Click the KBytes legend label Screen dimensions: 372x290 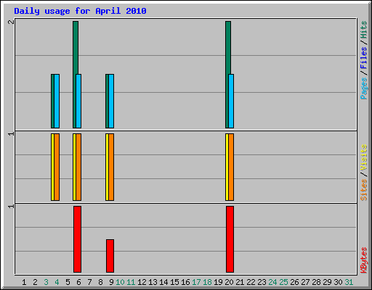coord(363,260)
